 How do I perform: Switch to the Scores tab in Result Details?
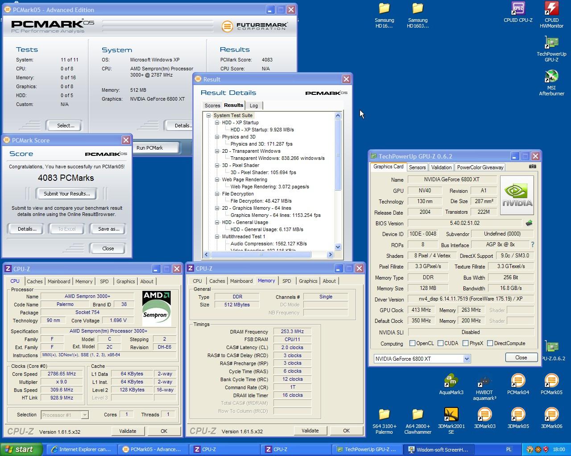point(212,106)
